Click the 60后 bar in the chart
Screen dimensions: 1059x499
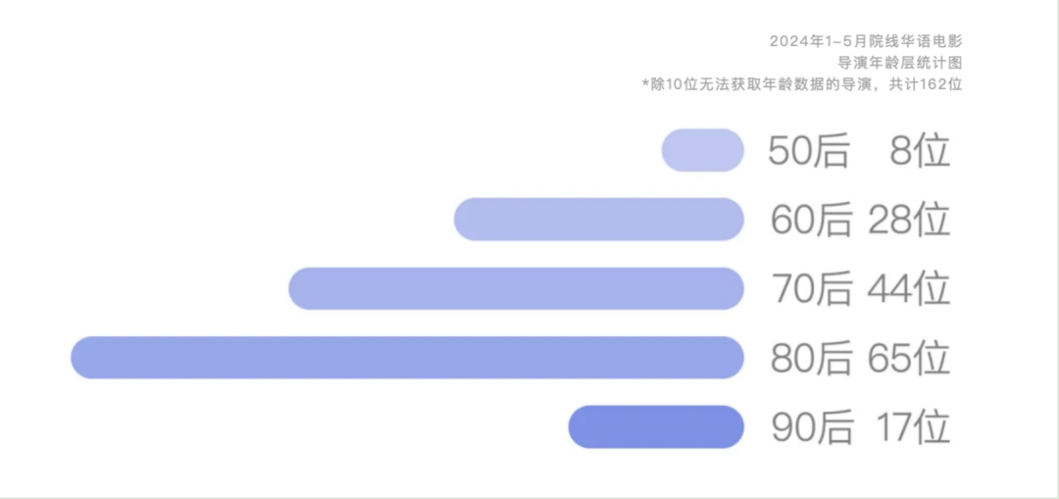tap(598, 219)
